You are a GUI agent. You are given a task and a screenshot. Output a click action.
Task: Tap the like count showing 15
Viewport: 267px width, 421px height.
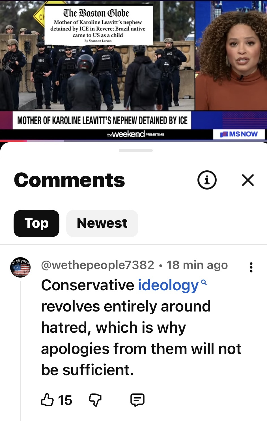65,400
